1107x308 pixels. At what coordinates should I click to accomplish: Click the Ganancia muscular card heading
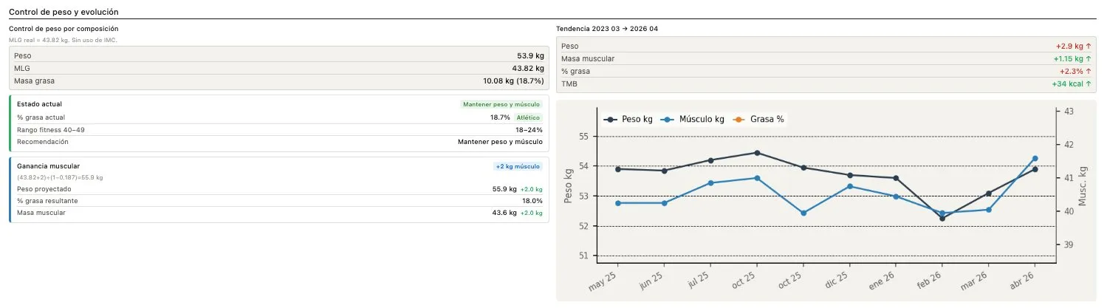click(49, 166)
